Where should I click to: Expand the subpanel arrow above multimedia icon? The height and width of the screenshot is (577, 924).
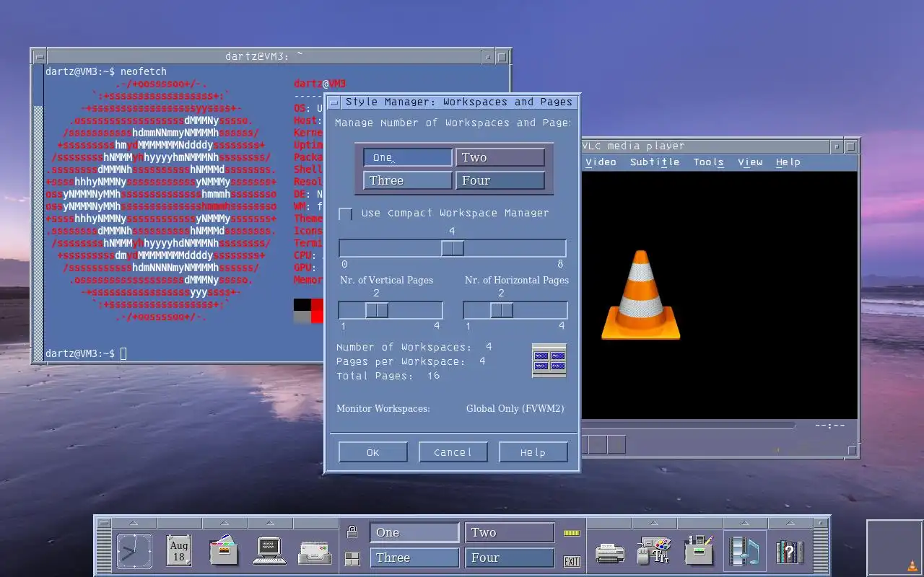[x=744, y=523]
